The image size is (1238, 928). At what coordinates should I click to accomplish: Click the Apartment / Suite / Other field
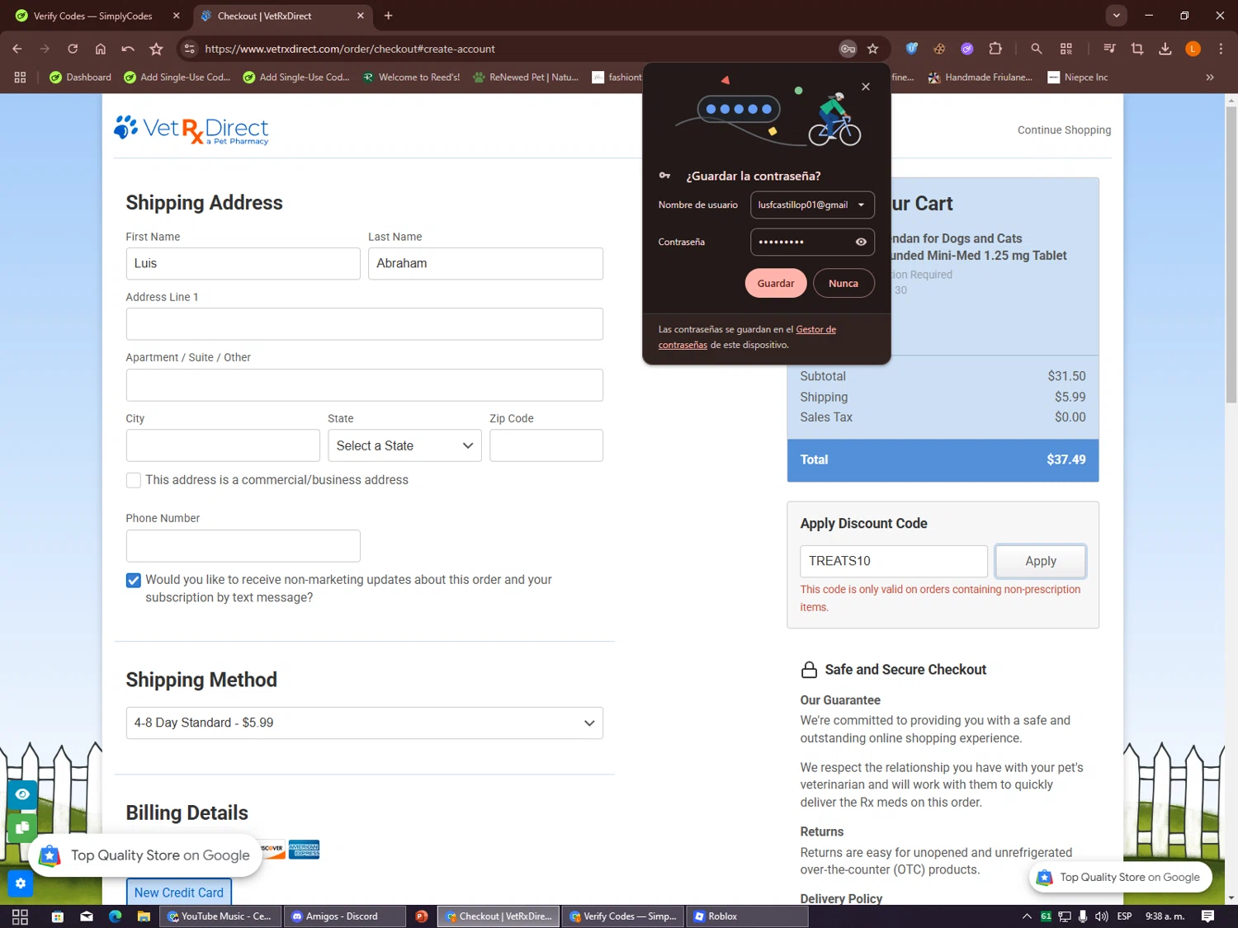click(x=364, y=385)
